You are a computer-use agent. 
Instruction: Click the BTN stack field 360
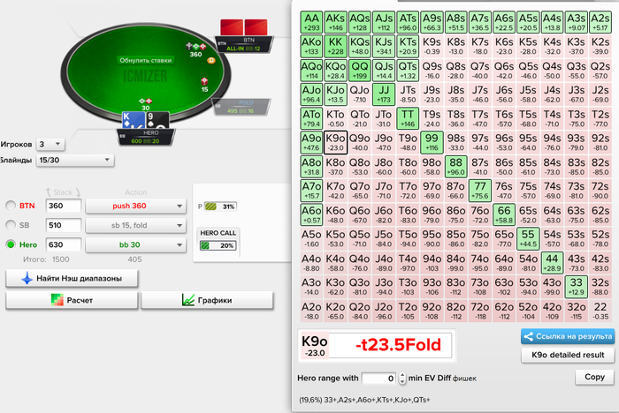[63, 206]
